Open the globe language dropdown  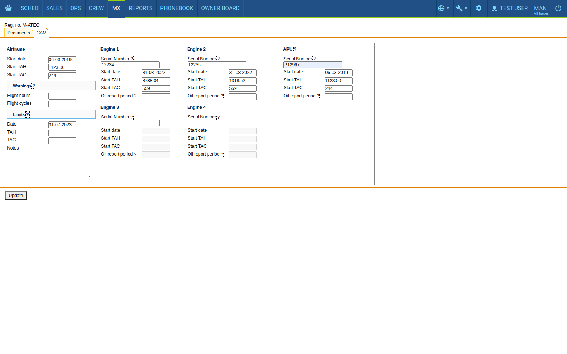click(443, 8)
